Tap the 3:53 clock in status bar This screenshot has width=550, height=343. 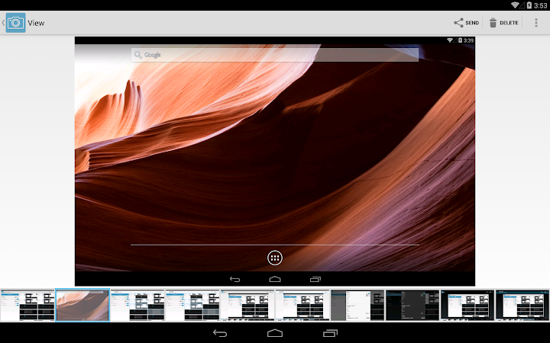[x=541, y=5]
